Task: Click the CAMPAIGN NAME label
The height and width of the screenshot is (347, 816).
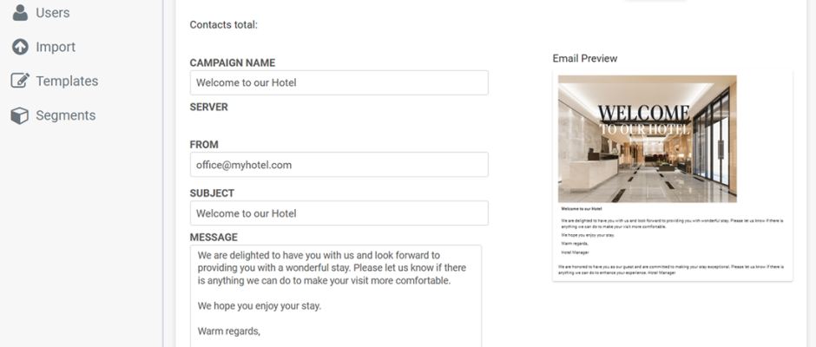Action: click(x=233, y=63)
